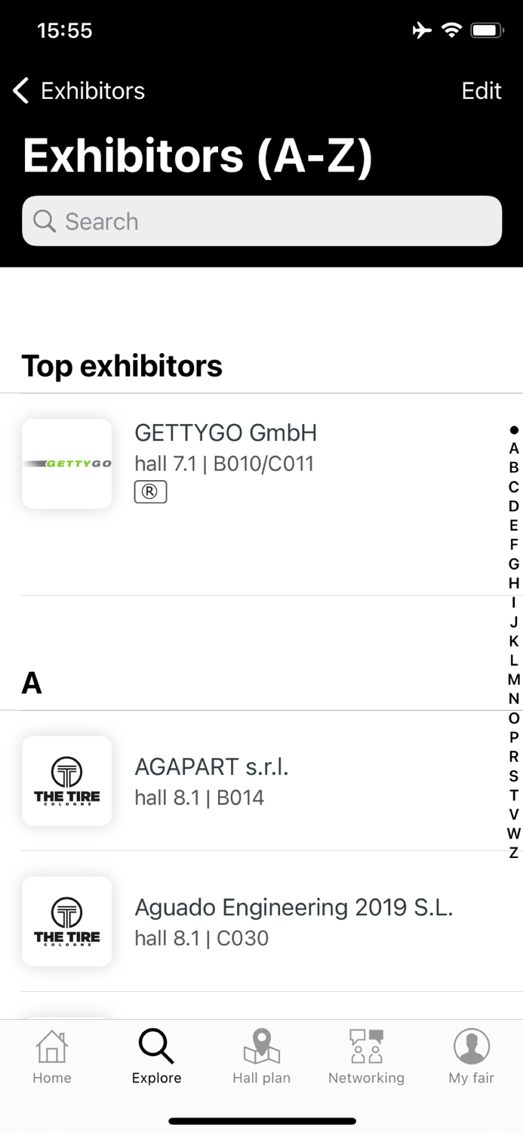Focus the Search exhibitors field
523x1134 pixels.
[262, 222]
